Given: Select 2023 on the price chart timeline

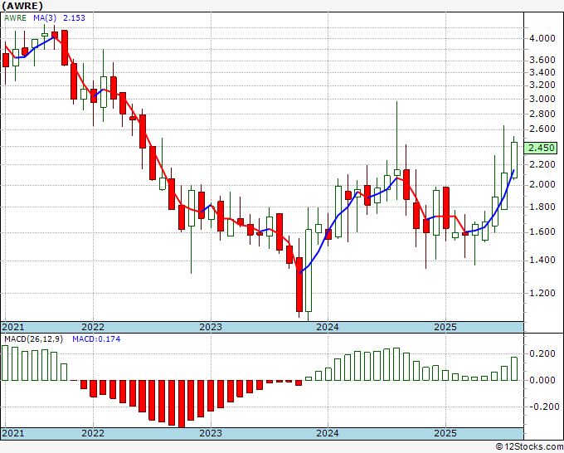Looking at the screenshot, I should click(x=211, y=327).
